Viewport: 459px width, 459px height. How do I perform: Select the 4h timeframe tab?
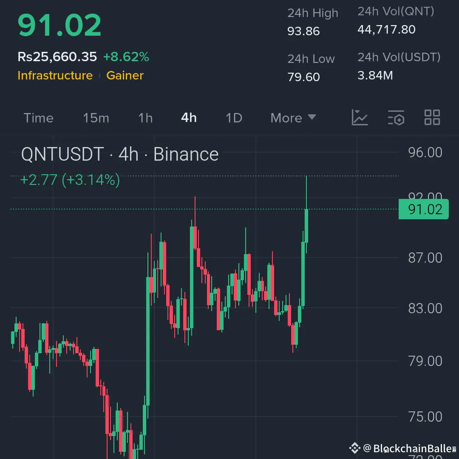click(189, 118)
